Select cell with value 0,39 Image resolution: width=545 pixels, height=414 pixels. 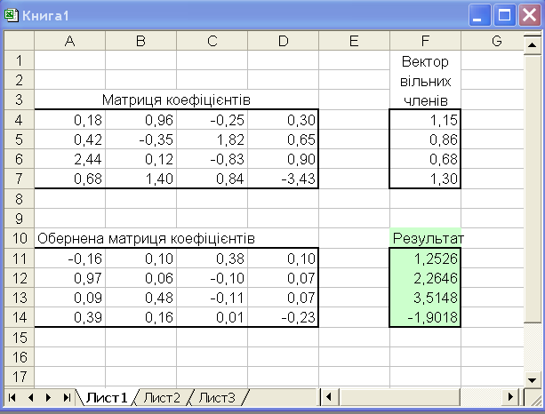(70, 317)
